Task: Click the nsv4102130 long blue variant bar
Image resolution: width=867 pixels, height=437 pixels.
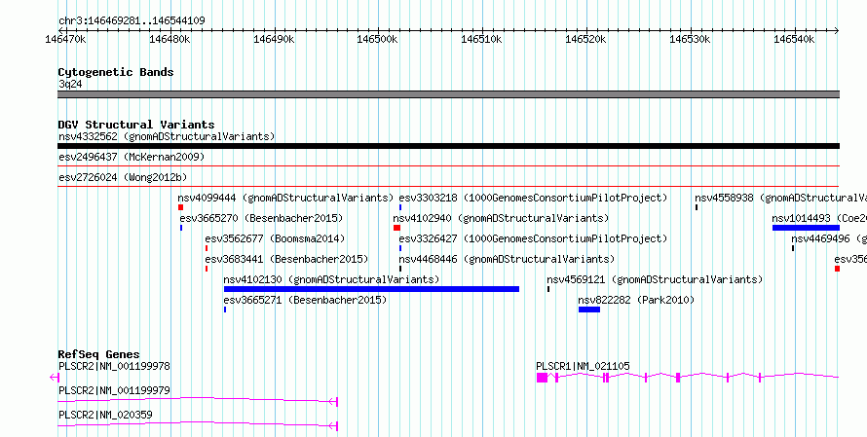Action: coord(371,289)
